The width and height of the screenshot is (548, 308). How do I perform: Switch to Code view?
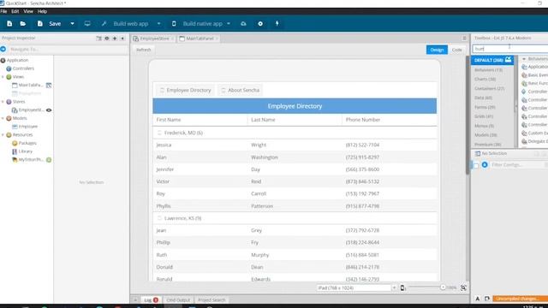tap(456, 50)
